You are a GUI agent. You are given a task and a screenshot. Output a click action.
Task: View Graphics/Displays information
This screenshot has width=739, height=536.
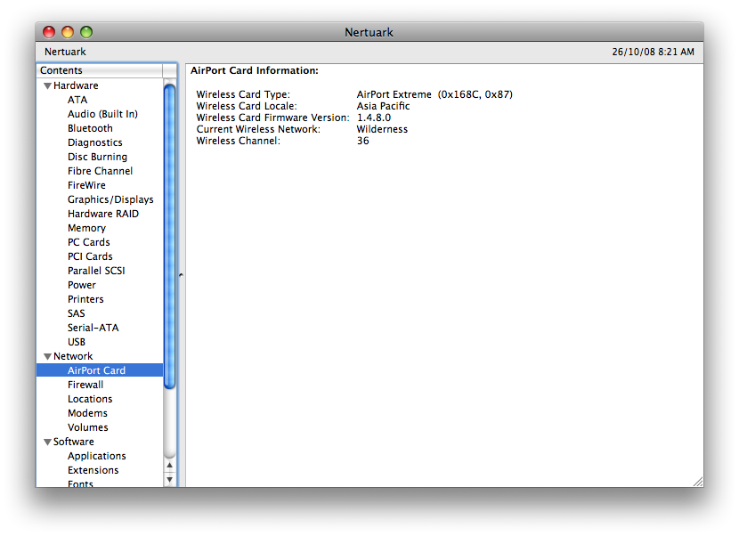pyautogui.click(x=110, y=199)
